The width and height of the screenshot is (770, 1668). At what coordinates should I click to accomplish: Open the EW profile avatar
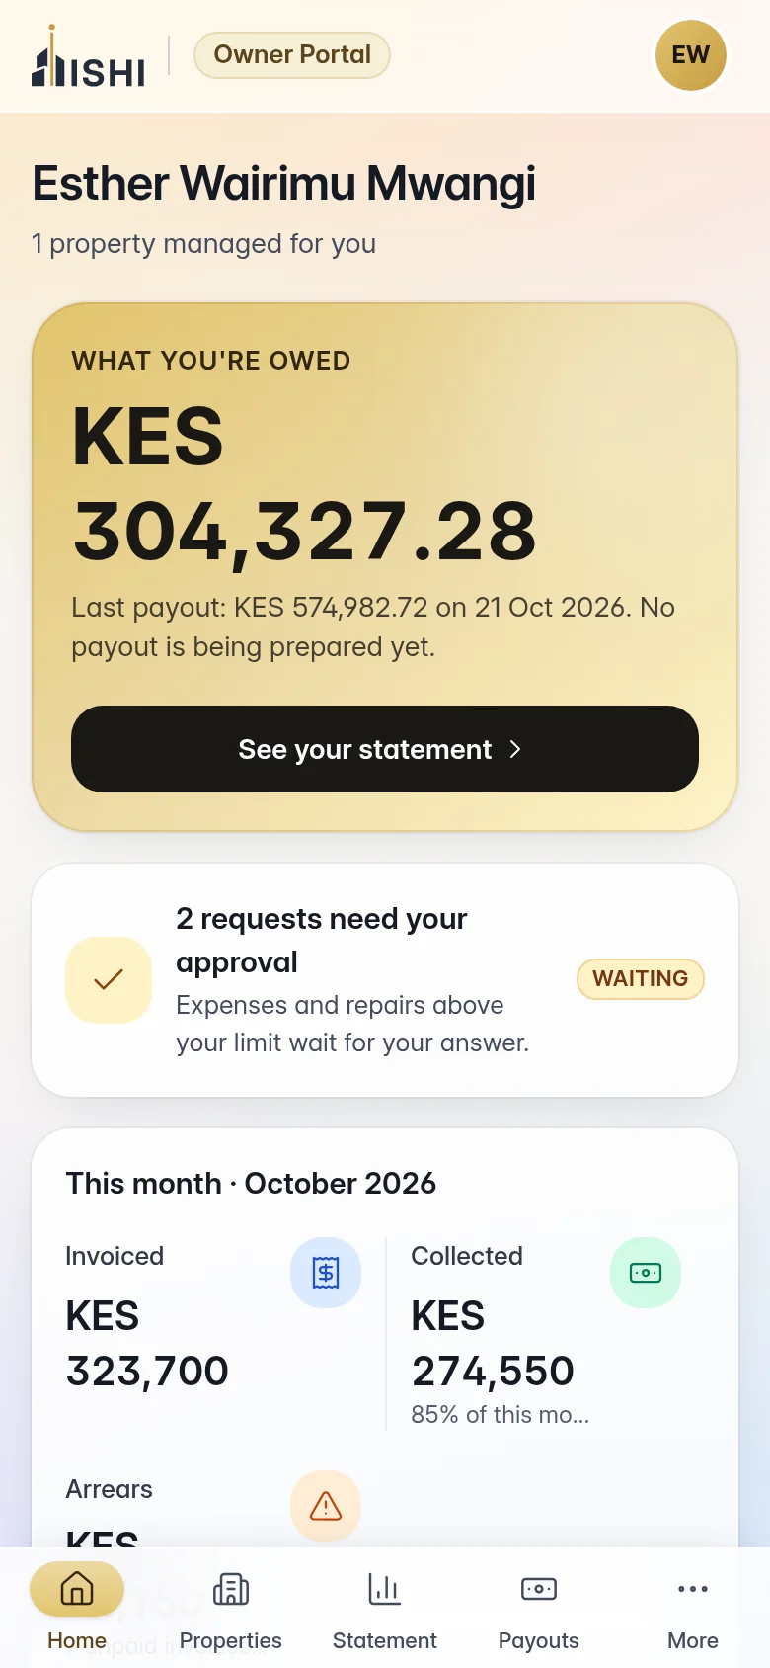690,55
